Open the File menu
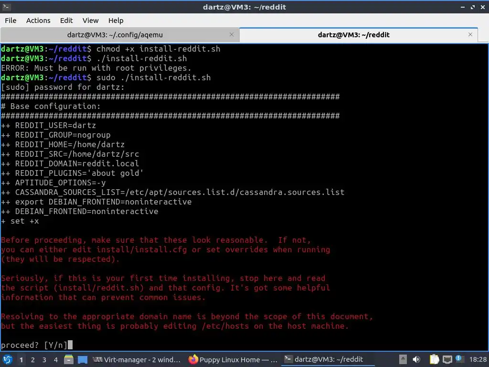 (x=11, y=20)
